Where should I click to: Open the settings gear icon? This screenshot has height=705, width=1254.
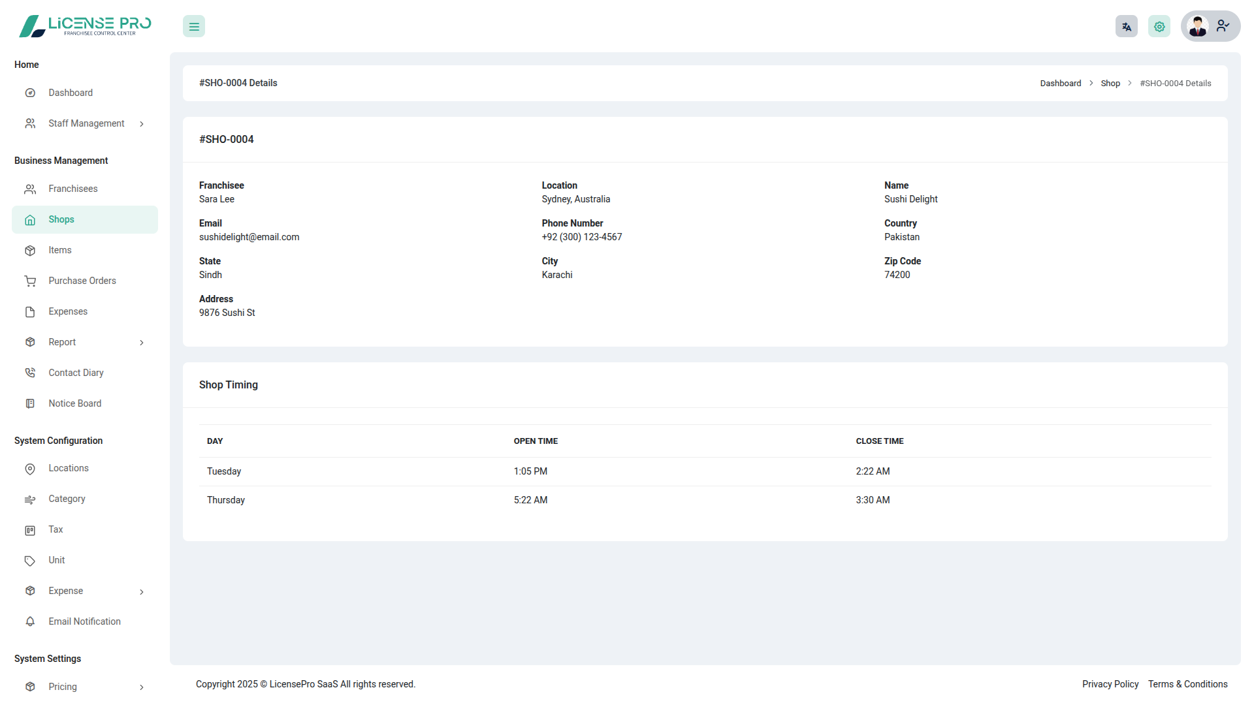pyautogui.click(x=1159, y=27)
